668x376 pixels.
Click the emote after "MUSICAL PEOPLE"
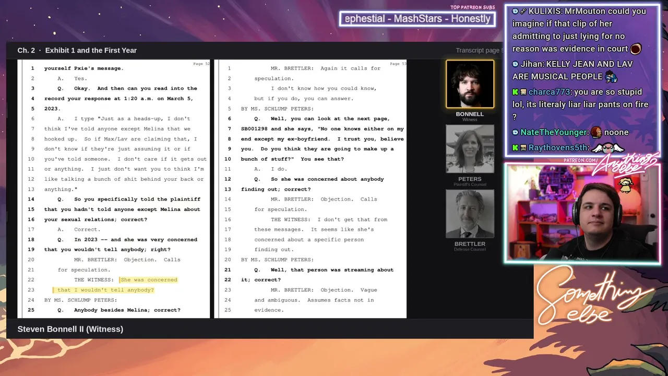[x=611, y=77]
